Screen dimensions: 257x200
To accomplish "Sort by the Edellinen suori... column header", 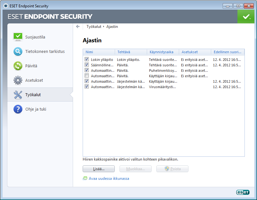I will tap(228, 52).
